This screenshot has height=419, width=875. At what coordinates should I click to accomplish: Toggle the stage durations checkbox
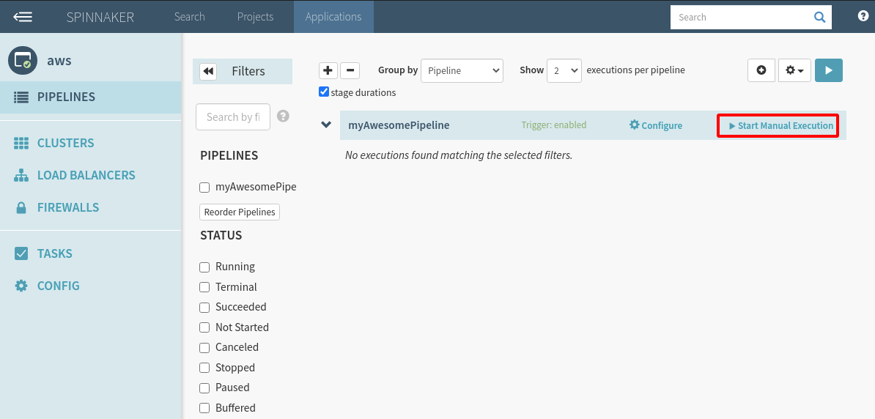(x=324, y=92)
